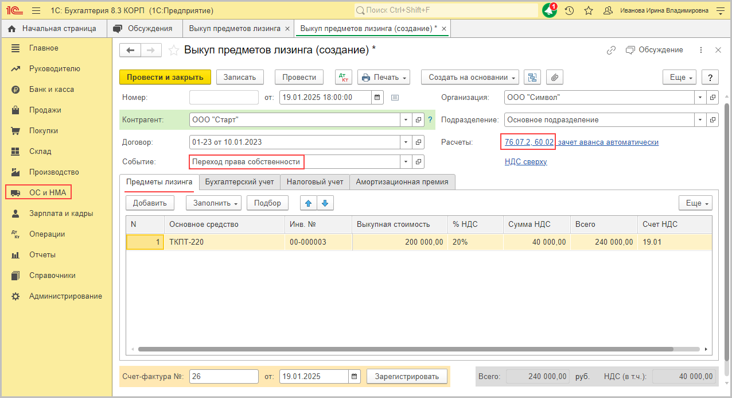
Task: Open the 76.07.2, 60.02 accounts link
Action: pyautogui.click(x=529, y=142)
